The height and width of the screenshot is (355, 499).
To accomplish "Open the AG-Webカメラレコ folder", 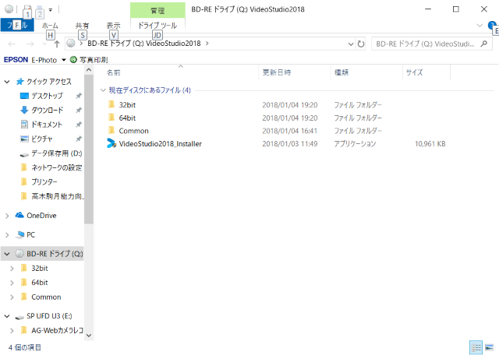I will point(57,331).
